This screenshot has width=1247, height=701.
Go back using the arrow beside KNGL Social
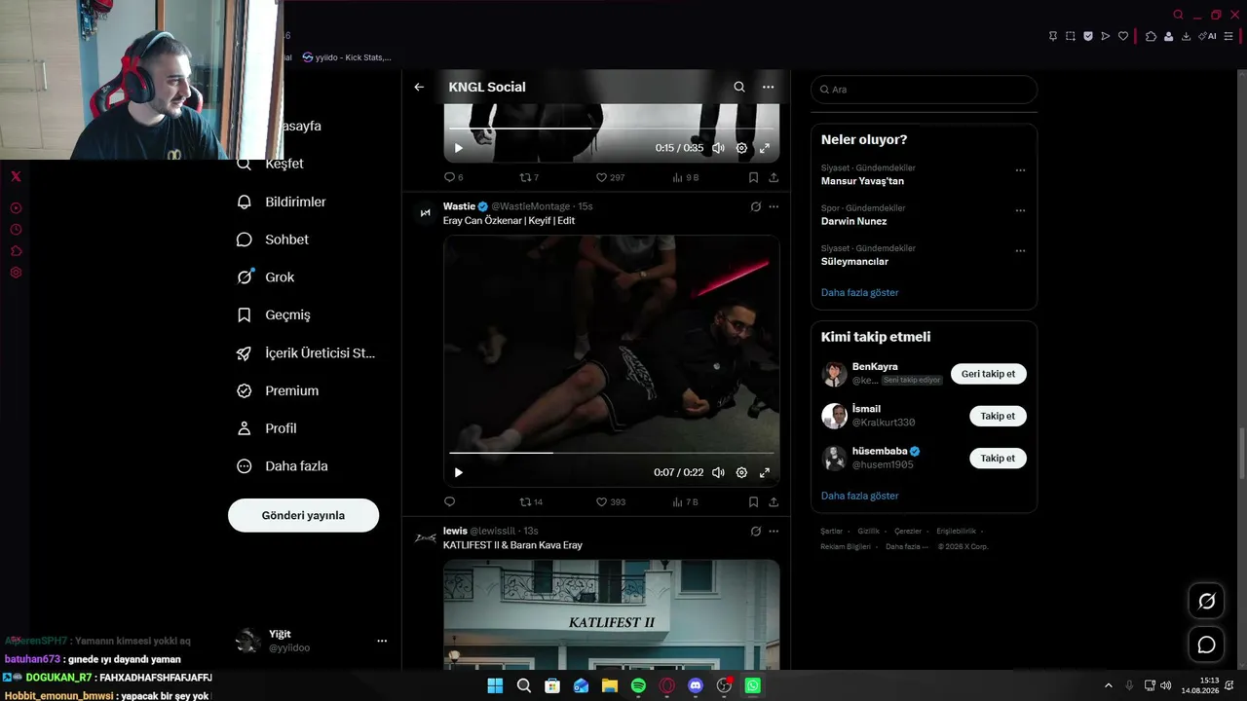click(x=419, y=87)
